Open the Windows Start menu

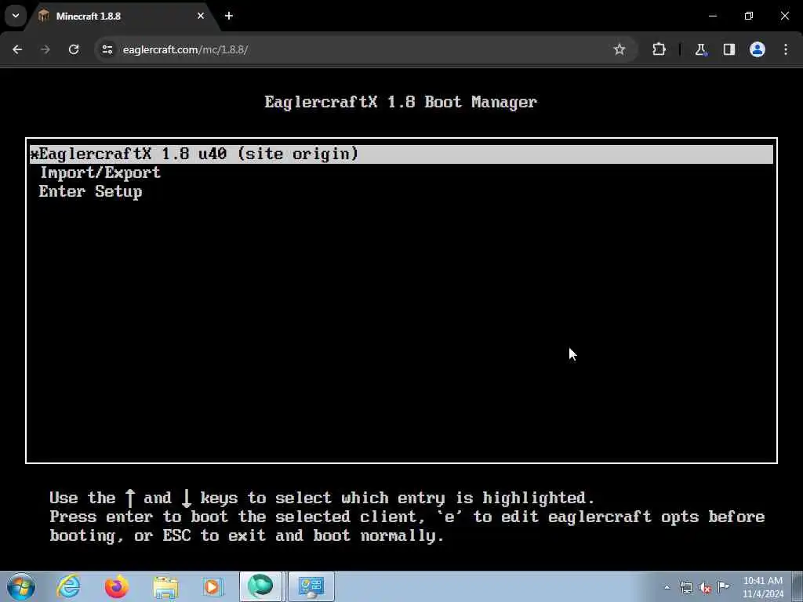[x=21, y=586]
